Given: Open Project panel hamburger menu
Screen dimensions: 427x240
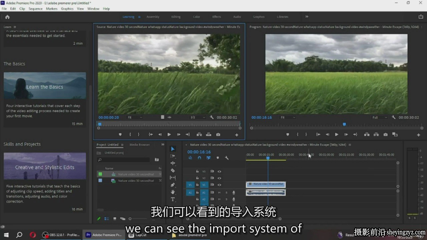Looking at the screenshot, I should (122, 145).
